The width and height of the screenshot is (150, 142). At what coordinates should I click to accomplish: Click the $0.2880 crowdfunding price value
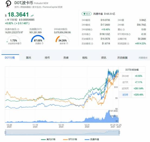[142, 39]
